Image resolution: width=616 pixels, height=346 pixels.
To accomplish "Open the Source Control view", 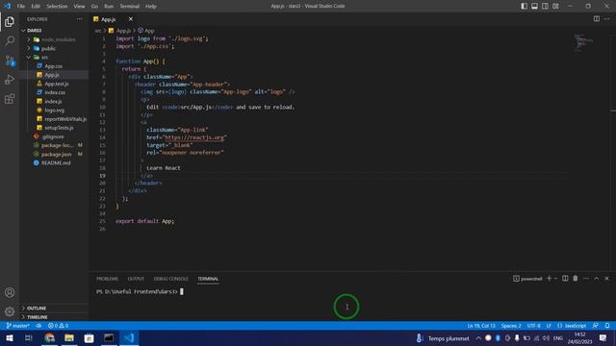I will pyautogui.click(x=10, y=61).
